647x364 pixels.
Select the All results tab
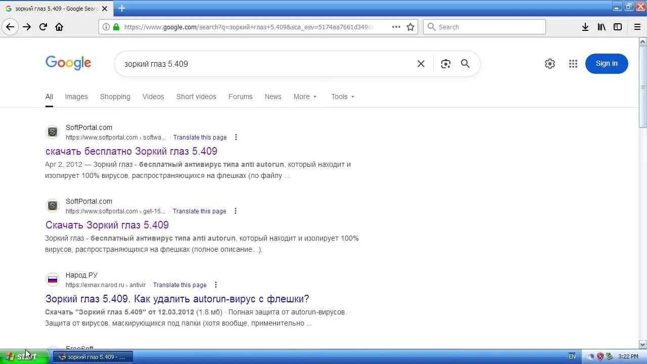point(49,97)
